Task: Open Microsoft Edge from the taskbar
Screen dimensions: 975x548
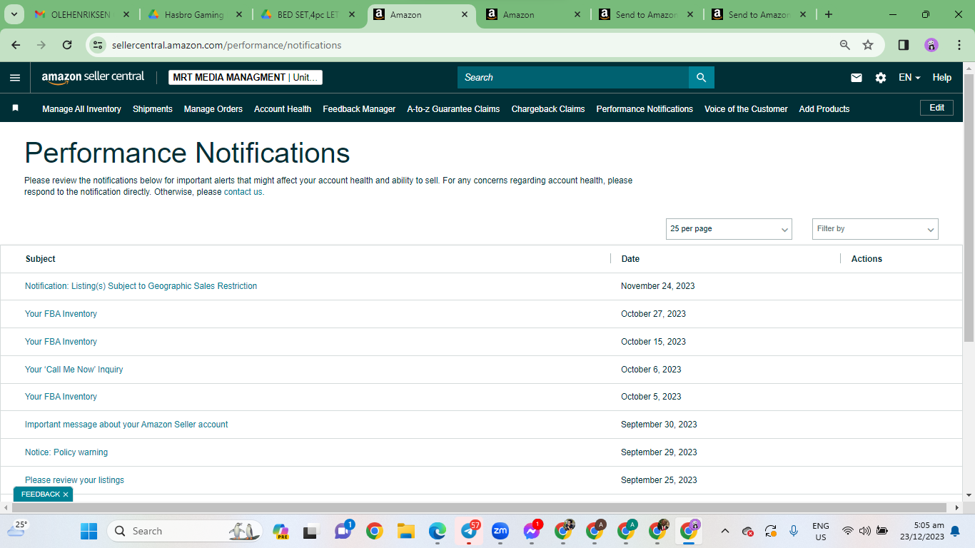Action: click(x=438, y=531)
